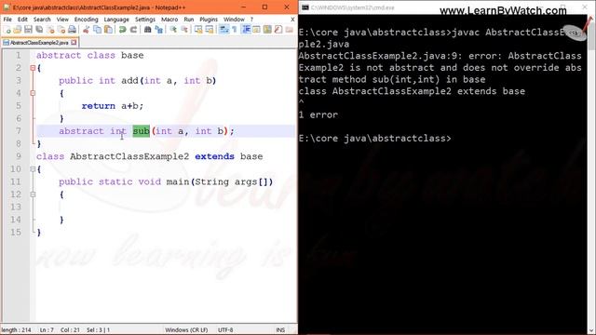This screenshot has height=335, width=596.
Task: Open the Language menu
Action: pos(116,19)
